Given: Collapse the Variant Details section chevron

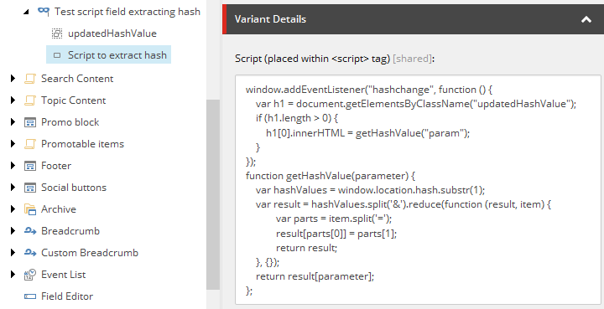Looking at the screenshot, I should click(x=586, y=19).
